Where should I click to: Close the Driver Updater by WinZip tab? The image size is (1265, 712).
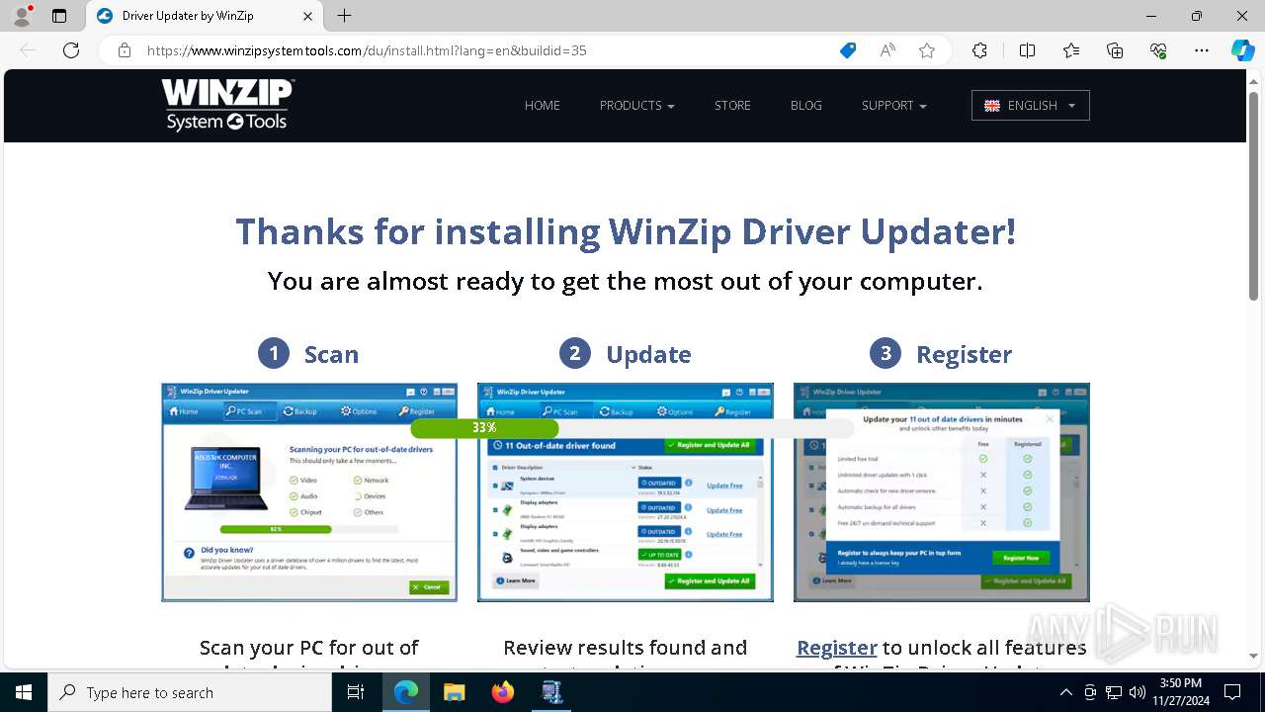(x=307, y=16)
